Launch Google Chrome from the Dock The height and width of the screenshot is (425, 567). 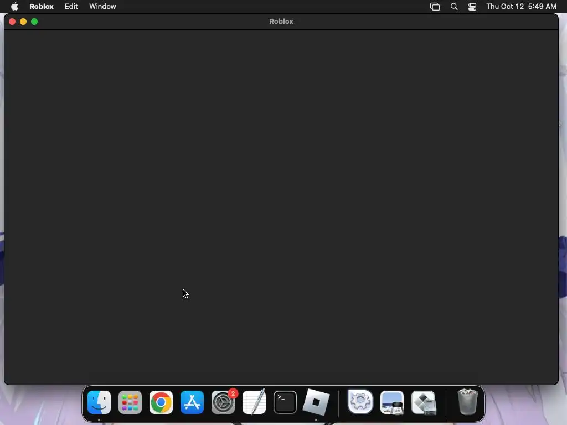161,402
